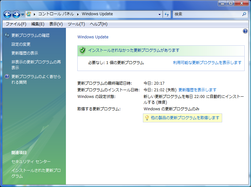
Task: Open the ツール(T) menu
Action: coord(76,24)
